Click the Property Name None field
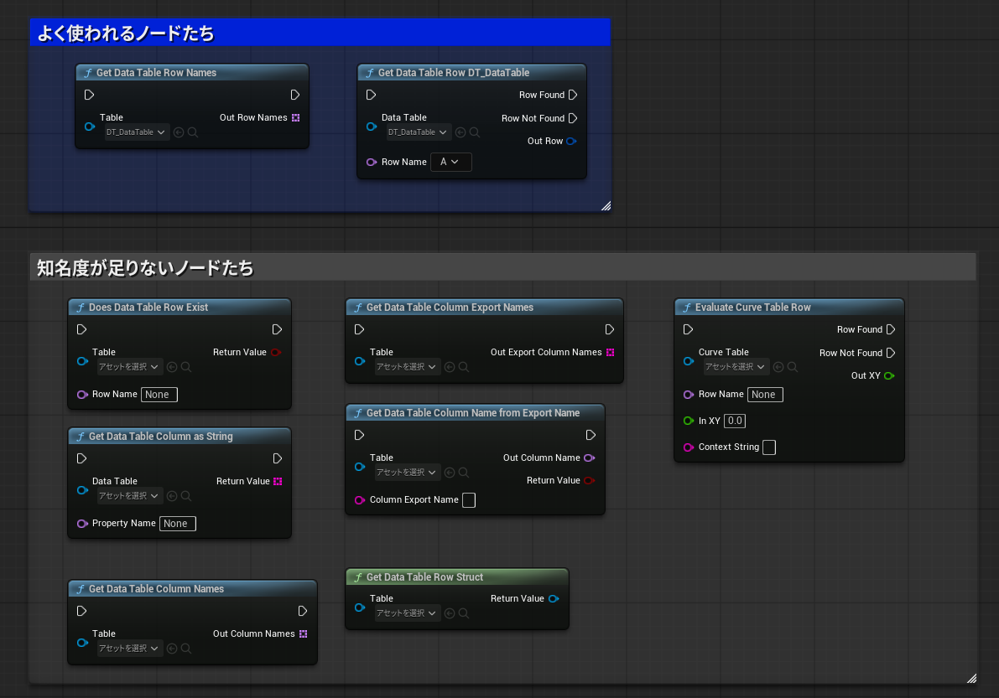The image size is (999, 698). click(x=178, y=524)
